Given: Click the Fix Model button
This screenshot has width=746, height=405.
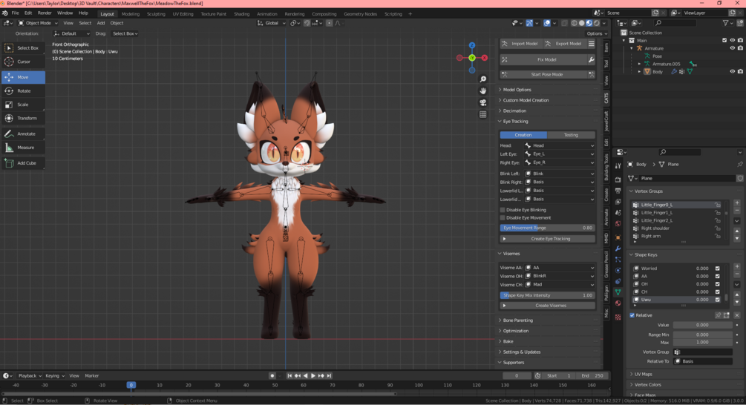Looking at the screenshot, I should (546, 59).
